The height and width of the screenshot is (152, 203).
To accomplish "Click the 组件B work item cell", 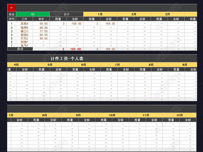I will click(24, 28).
